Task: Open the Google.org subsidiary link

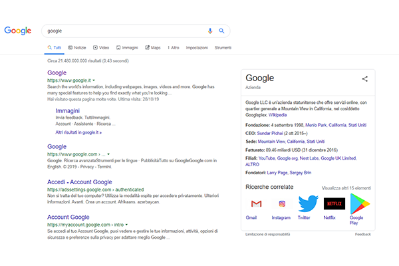Action: point(287,158)
